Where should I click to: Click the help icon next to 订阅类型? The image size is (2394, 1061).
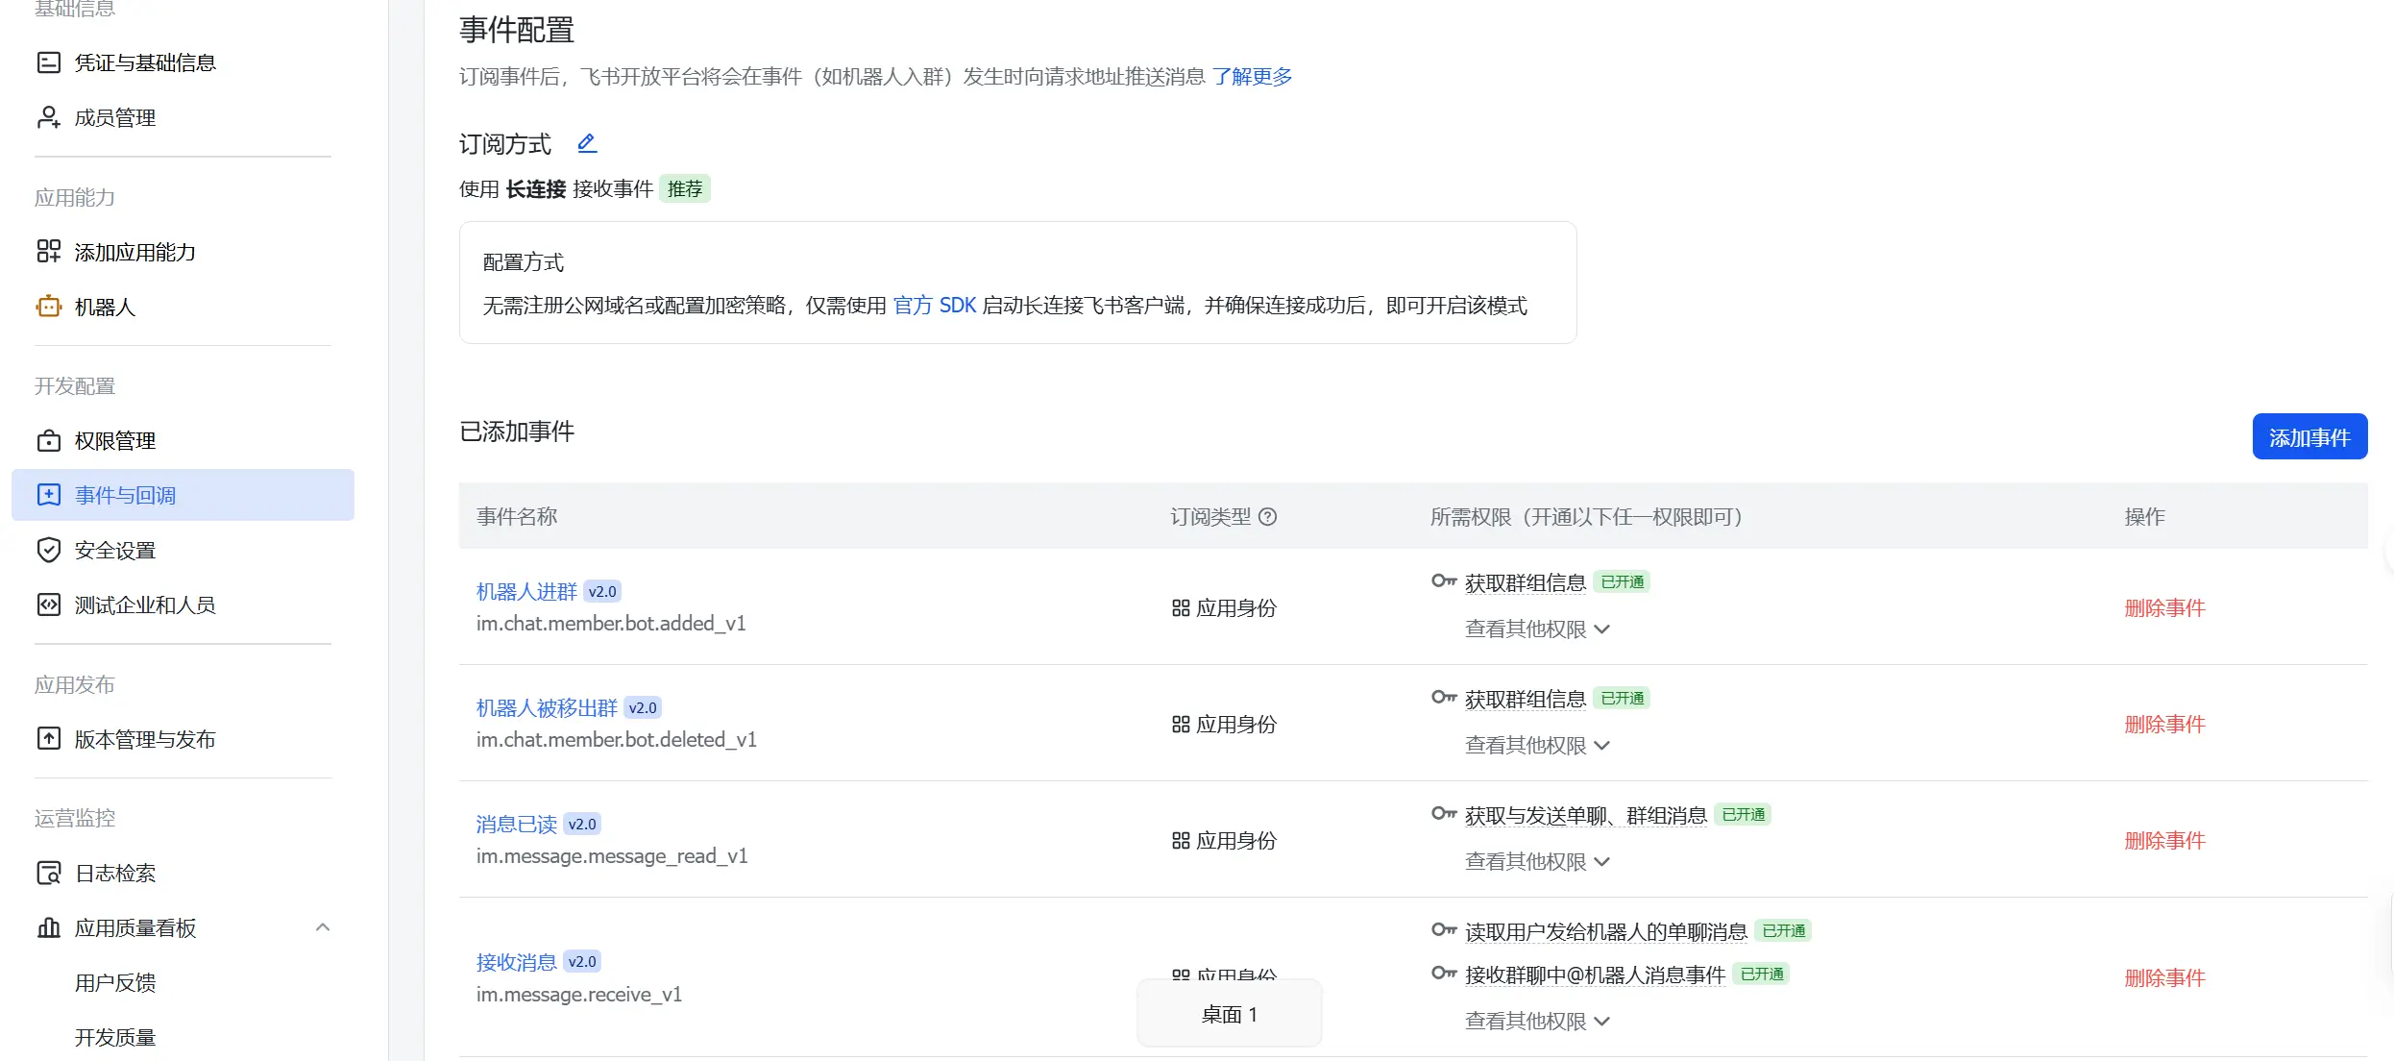(x=1268, y=517)
